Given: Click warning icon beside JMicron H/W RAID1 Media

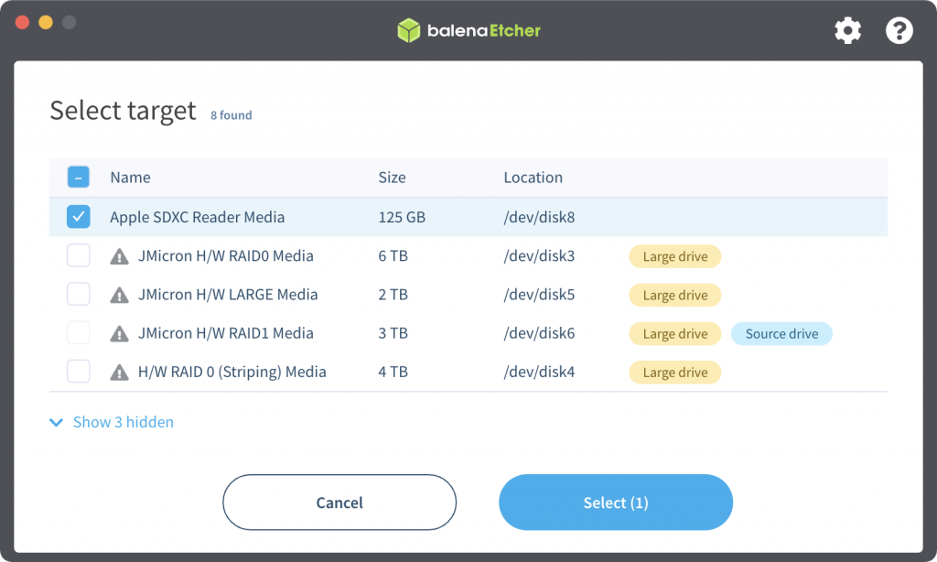Looking at the screenshot, I should (120, 333).
